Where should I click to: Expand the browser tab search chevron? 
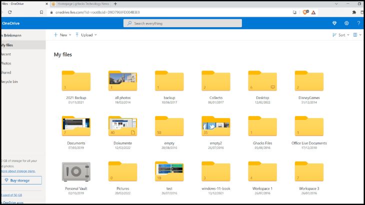(336, 3)
